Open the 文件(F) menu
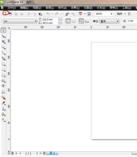Image resolution: width=137 pixels, height=157 pixels. pyautogui.click(x=12, y=8)
